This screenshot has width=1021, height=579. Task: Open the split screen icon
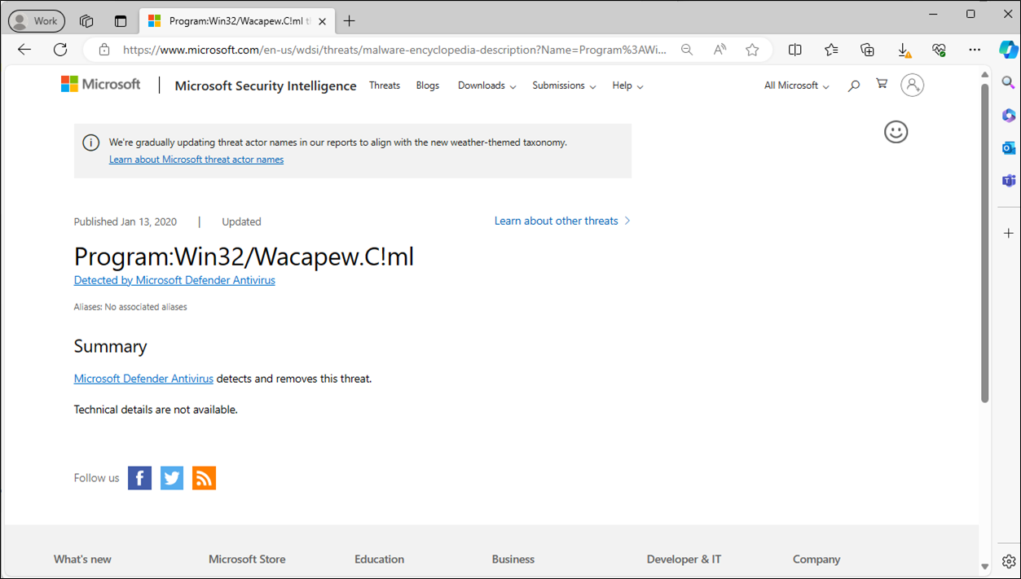click(795, 50)
